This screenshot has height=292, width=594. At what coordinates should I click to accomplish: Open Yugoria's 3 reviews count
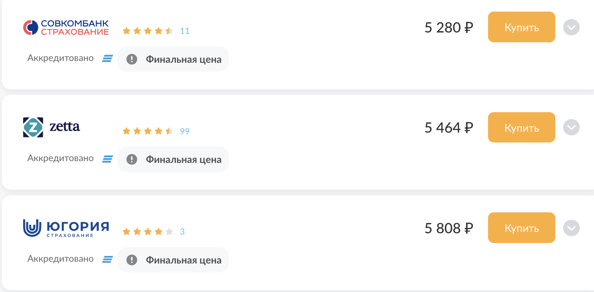182,232
